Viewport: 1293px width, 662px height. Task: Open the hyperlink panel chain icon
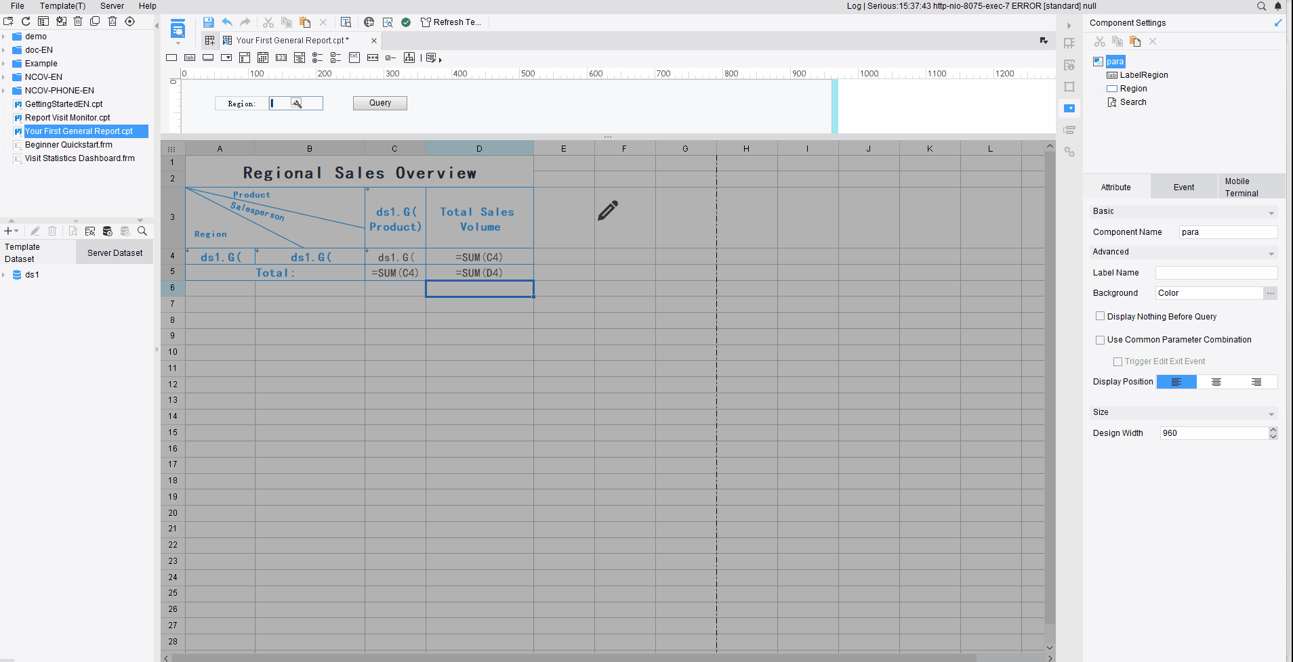(1069, 152)
